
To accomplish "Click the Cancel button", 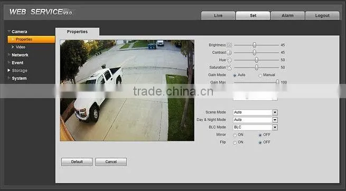I will [x=111, y=161].
